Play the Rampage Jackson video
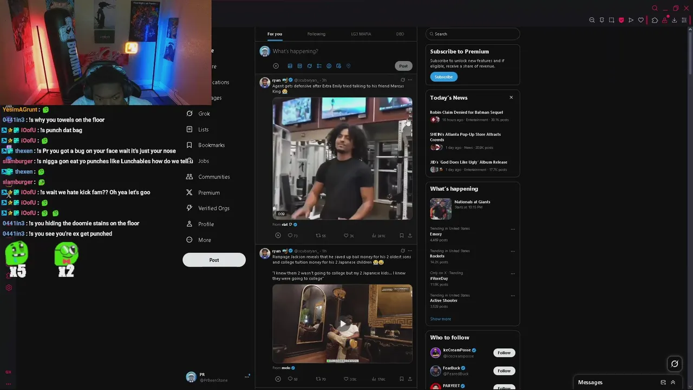693x390 pixels. tap(342, 324)
